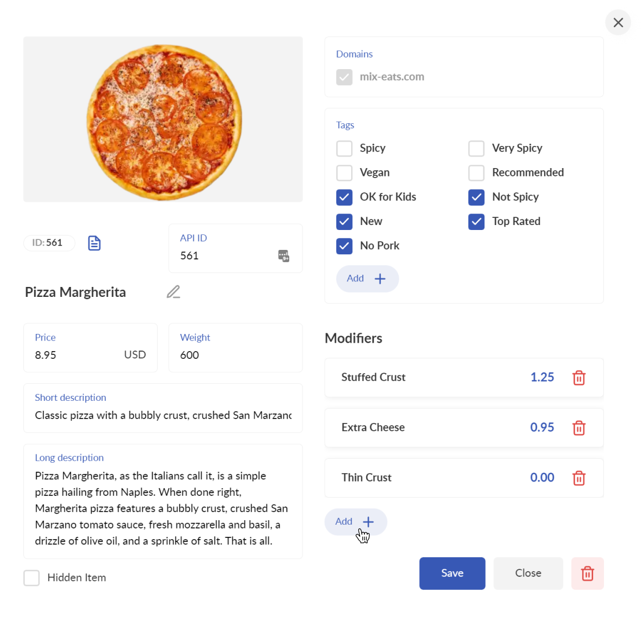This screenshot has height=617, width=641.
Task: Remove the Extra Cheese modifier
Action: click(x=579, y=428)
